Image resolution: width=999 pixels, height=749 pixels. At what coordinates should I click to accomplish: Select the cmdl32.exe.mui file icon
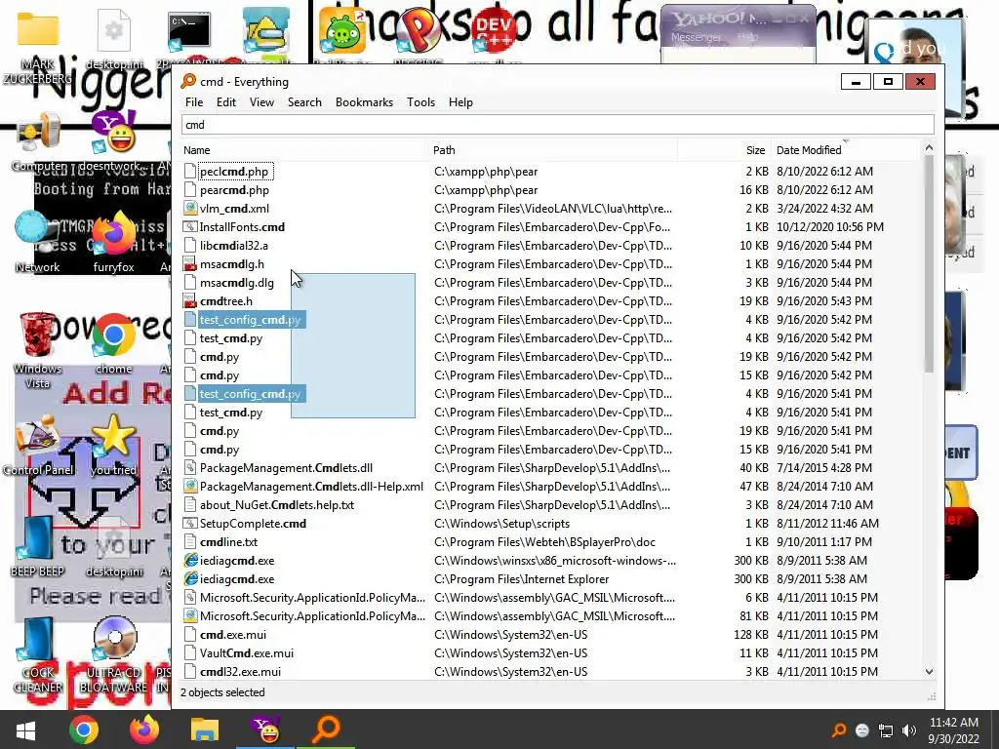190,671
